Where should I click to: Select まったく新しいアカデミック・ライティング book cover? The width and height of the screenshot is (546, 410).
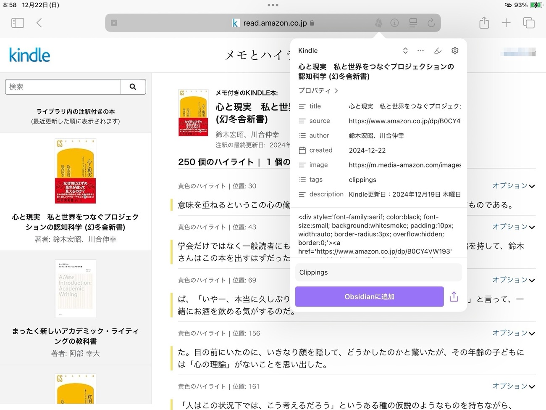[76, 288]
